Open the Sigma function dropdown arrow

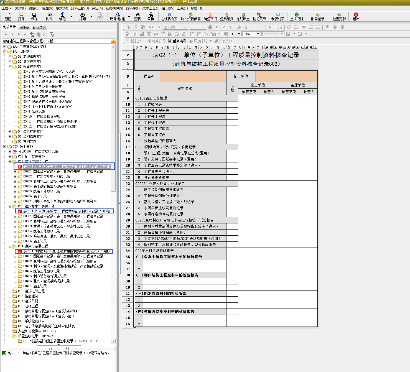[239, 34]
